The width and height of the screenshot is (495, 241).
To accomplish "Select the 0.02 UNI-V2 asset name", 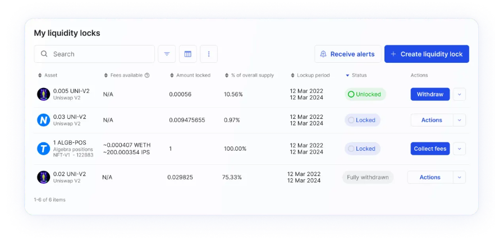I will pyautogui.click(x=70, y=174).
